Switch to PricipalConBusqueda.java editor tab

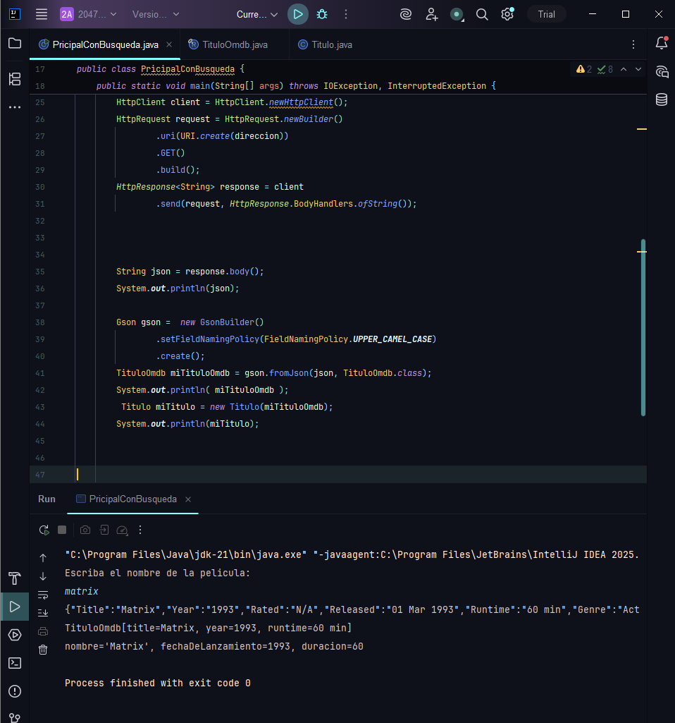pos(106,44)
